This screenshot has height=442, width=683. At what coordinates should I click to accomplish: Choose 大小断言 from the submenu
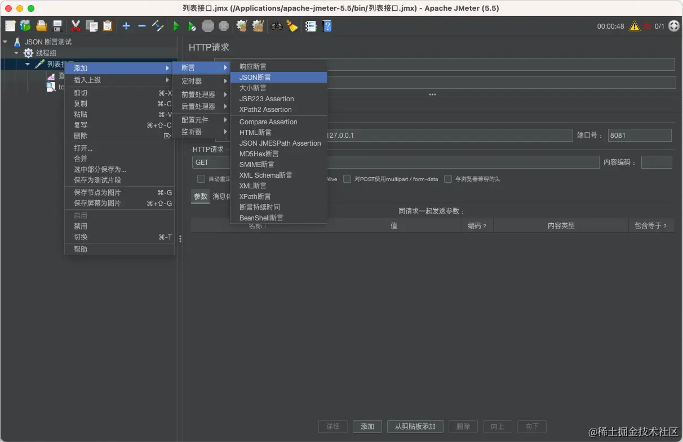click(x=278, y=88)
